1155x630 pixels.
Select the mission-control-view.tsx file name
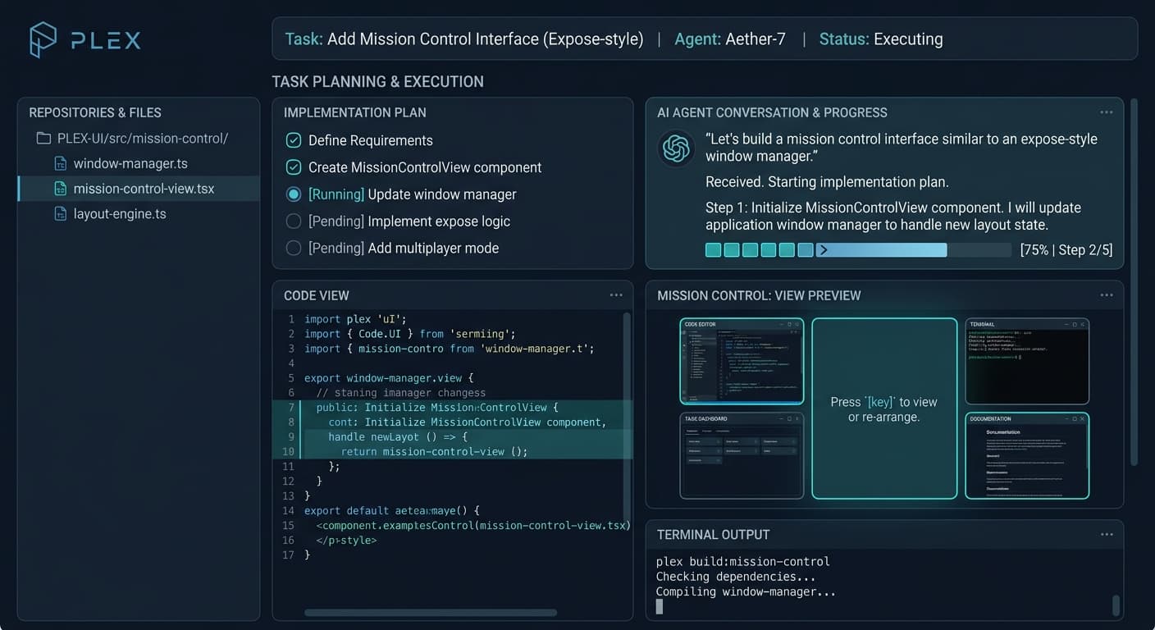[x=144, y=189]
